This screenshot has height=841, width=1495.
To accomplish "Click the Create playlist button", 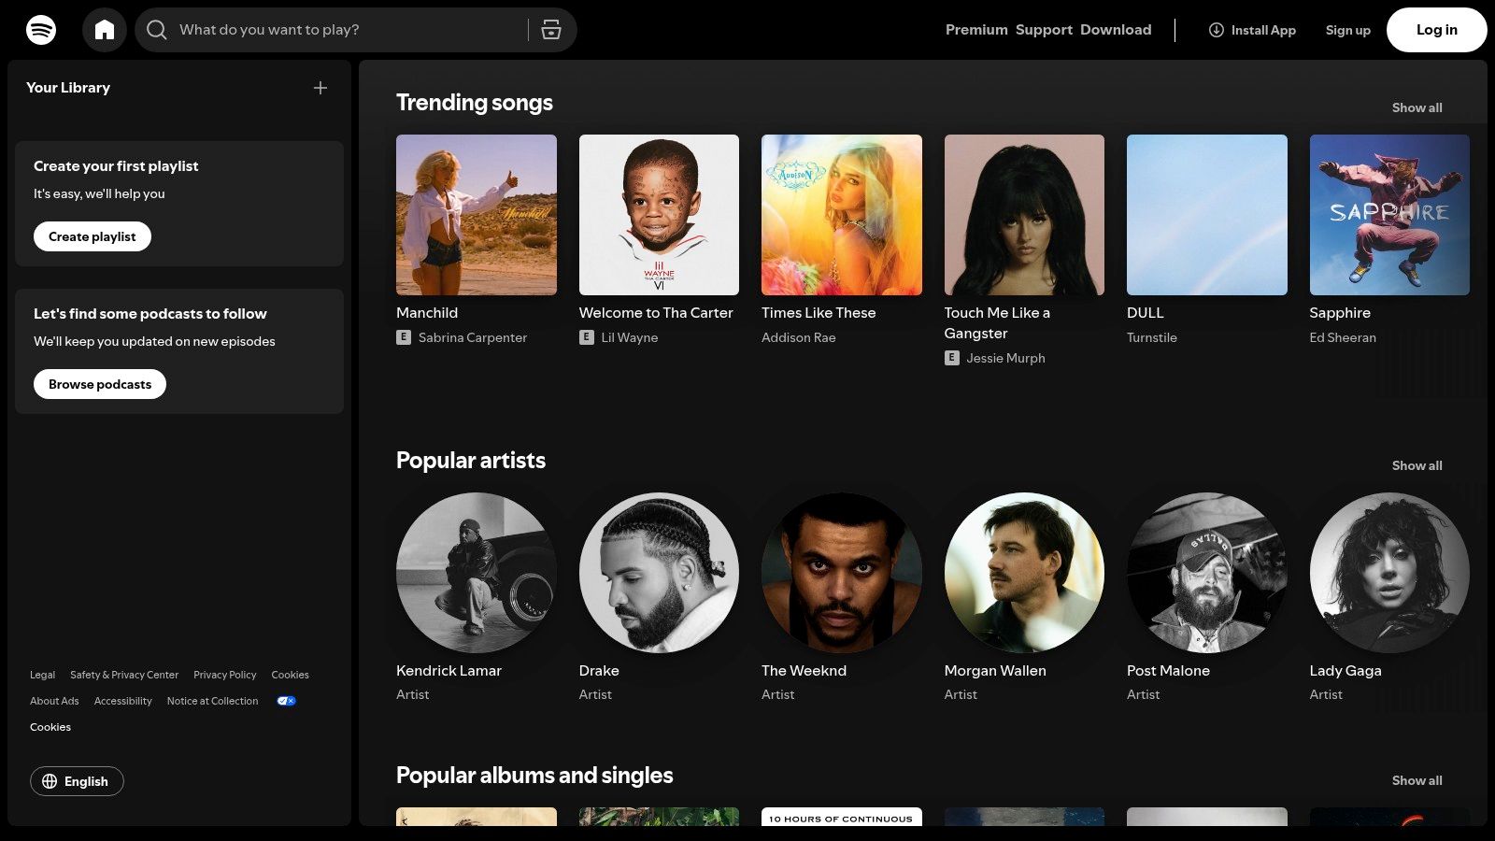I will point(93,236).
